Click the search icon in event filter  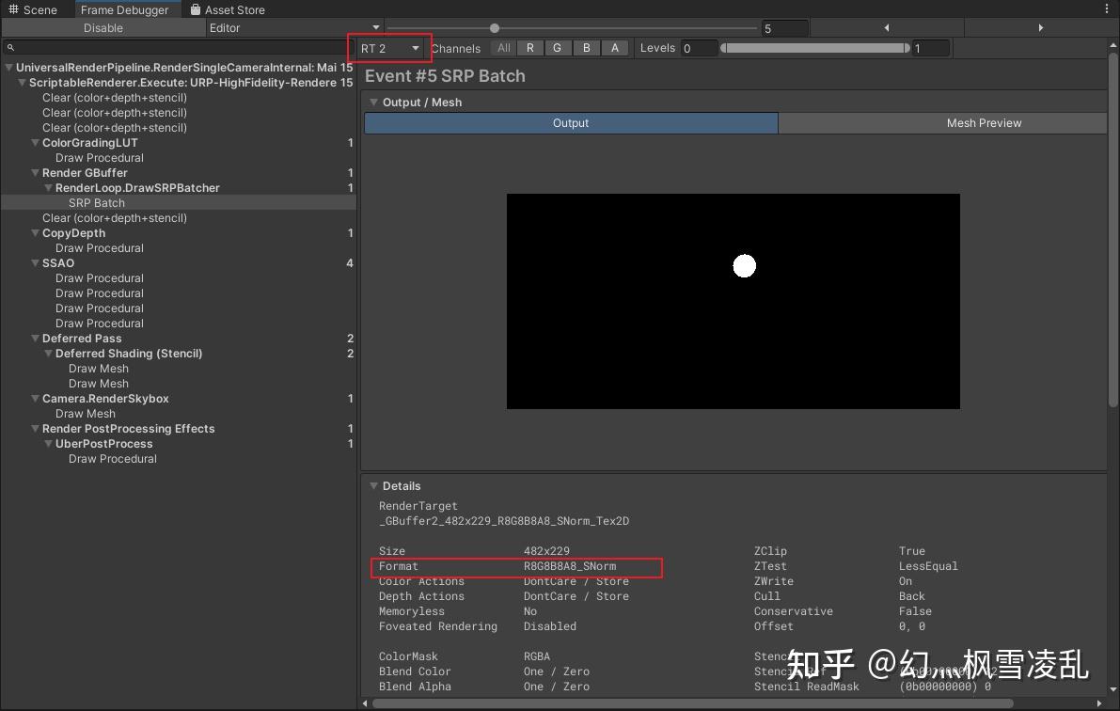[x=10, y=47]
